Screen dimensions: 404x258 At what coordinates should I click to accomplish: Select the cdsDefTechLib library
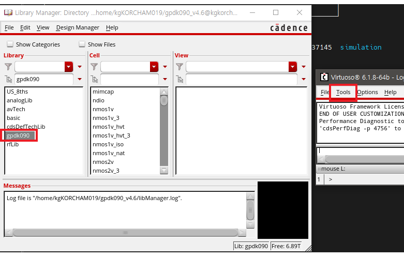coord(26,127)
